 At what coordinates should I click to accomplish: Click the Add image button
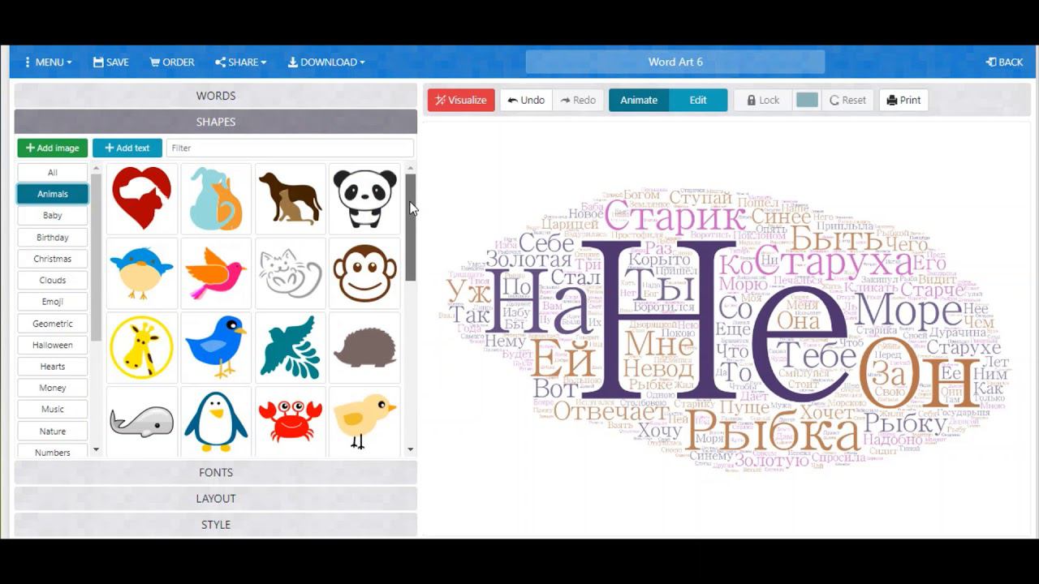click(x=53, y=148)
